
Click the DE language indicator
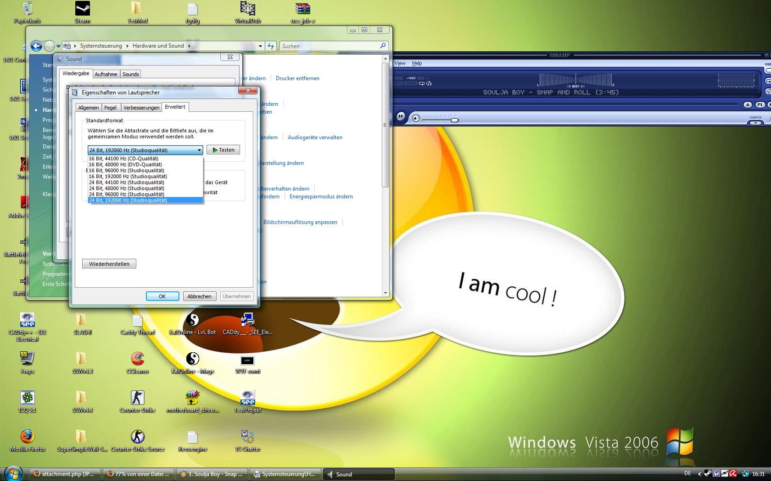point(687,473)
